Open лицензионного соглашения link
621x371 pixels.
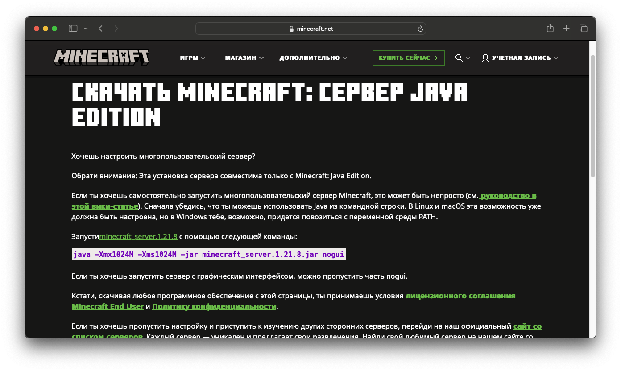[460, 296]
